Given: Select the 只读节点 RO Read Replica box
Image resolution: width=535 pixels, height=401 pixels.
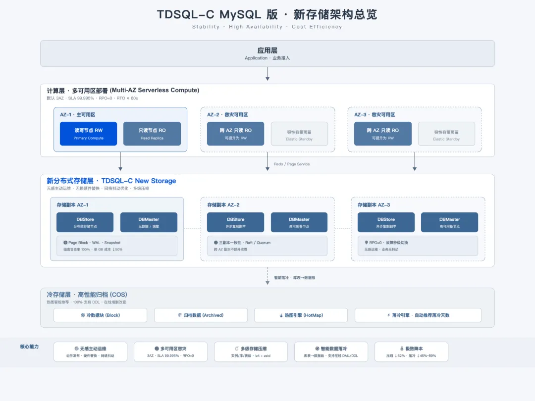Looking at the screenshot, I should (x=152, y=134).
